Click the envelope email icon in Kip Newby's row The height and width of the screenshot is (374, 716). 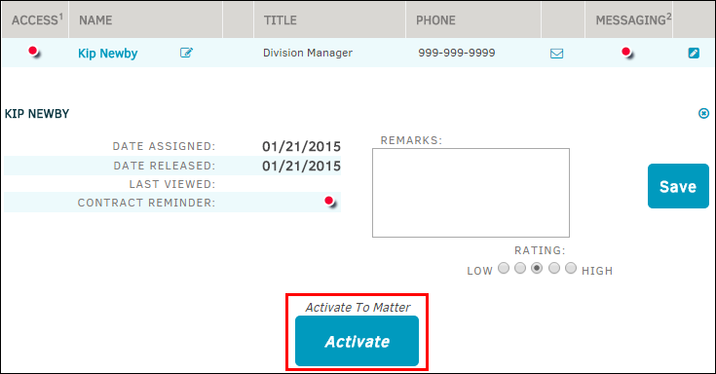[556, 54]
